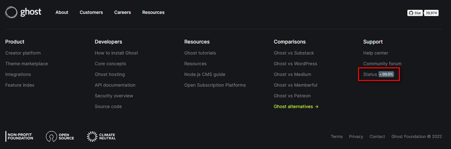This screenshot has height=149, width=451.
Task: Open the About menu item
Action: pyautogui.click(x=62, y=12)
